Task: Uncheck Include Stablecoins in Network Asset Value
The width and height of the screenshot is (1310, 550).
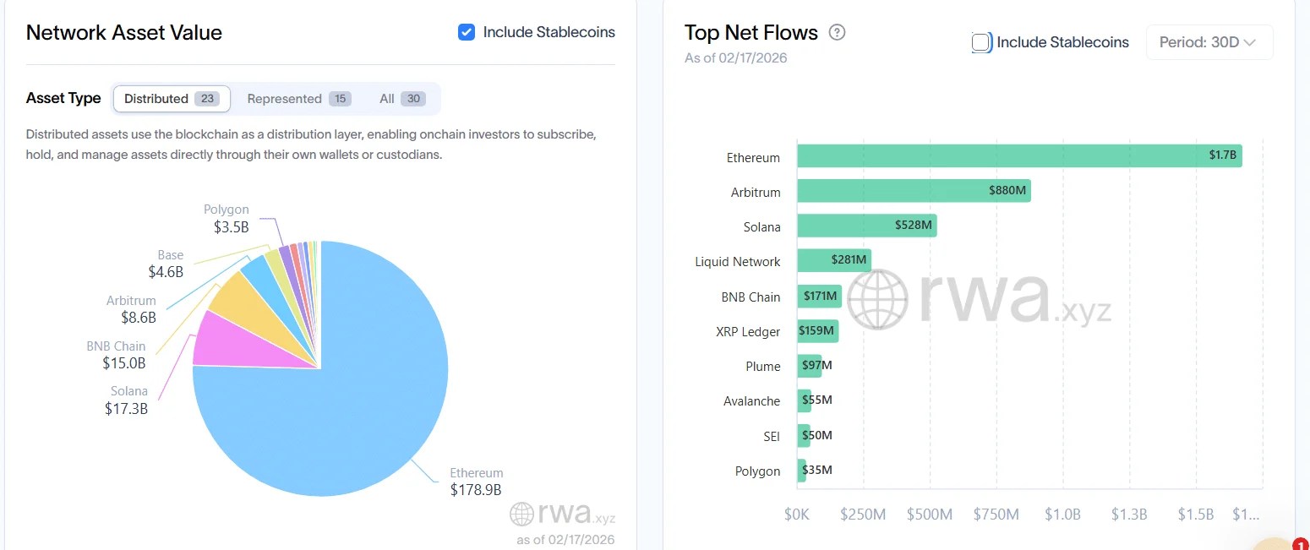Action: [466, 32]
